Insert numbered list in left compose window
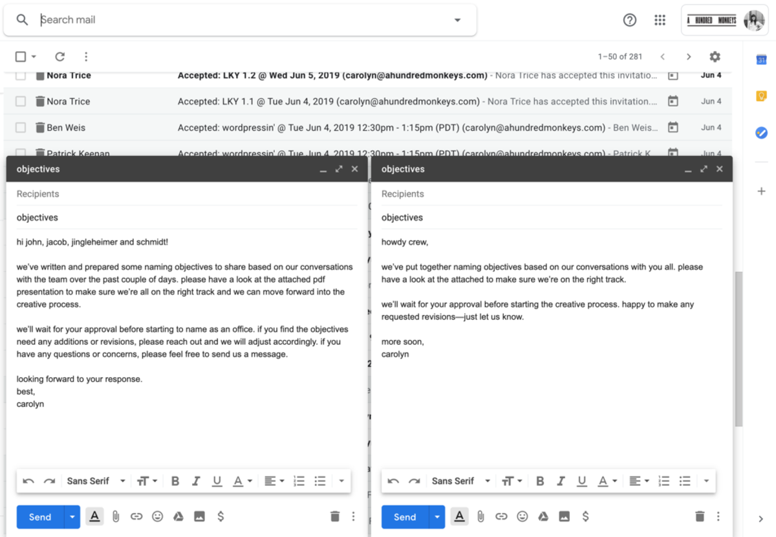Viewport: 776px width, 537px height. pyautogui.click(x=299, y=481)
